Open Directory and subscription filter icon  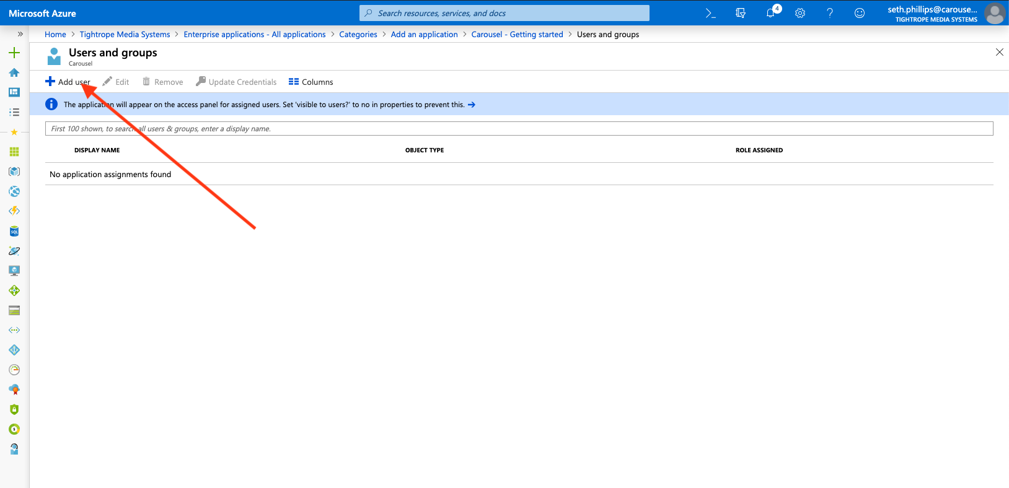741,13
